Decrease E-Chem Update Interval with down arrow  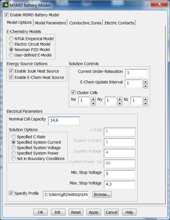click(145, 86)
